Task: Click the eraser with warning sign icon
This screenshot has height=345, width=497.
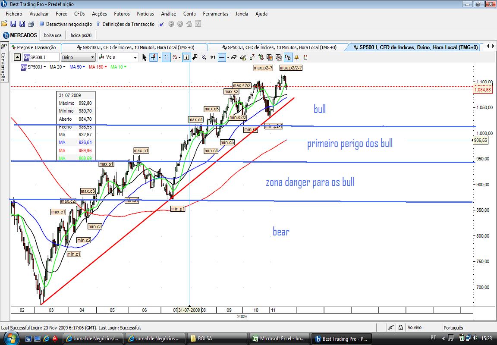Action: 243,57
